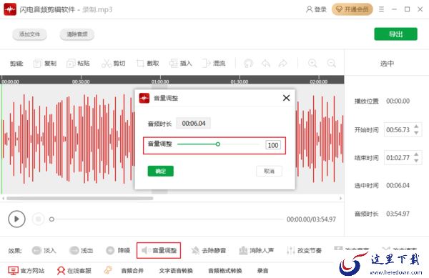Click the 混流 (mix) tool
Viewport: 429px width, 278px height.
tap(214, 64)
